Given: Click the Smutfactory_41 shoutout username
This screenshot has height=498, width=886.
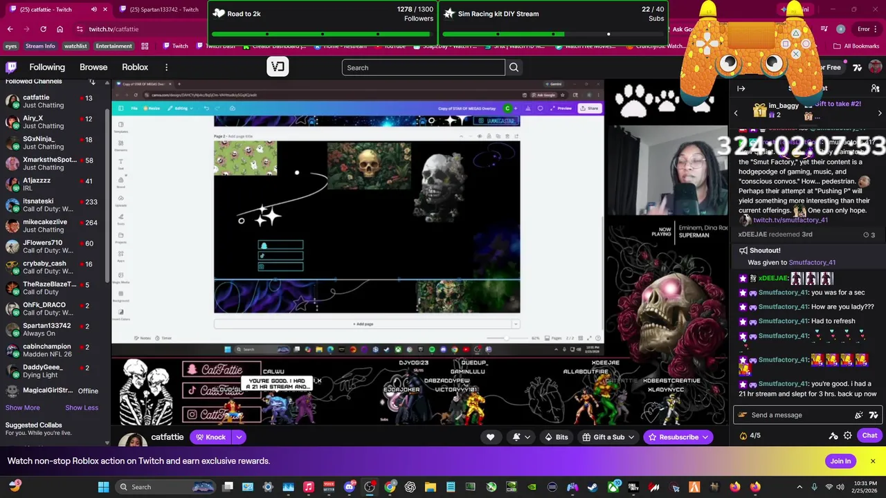Looking at the screenshot, I should tap(812, 263).
